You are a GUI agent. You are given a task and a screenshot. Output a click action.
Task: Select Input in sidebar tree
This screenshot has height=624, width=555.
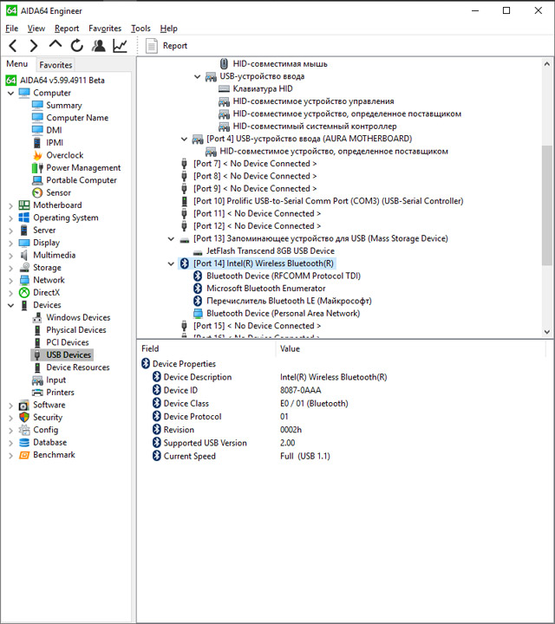(x=55, y=380)
